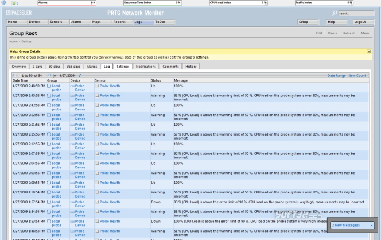
Task: Click Probe Health sensor icon in 1:53:54 PM row
Action: [97, 221]
